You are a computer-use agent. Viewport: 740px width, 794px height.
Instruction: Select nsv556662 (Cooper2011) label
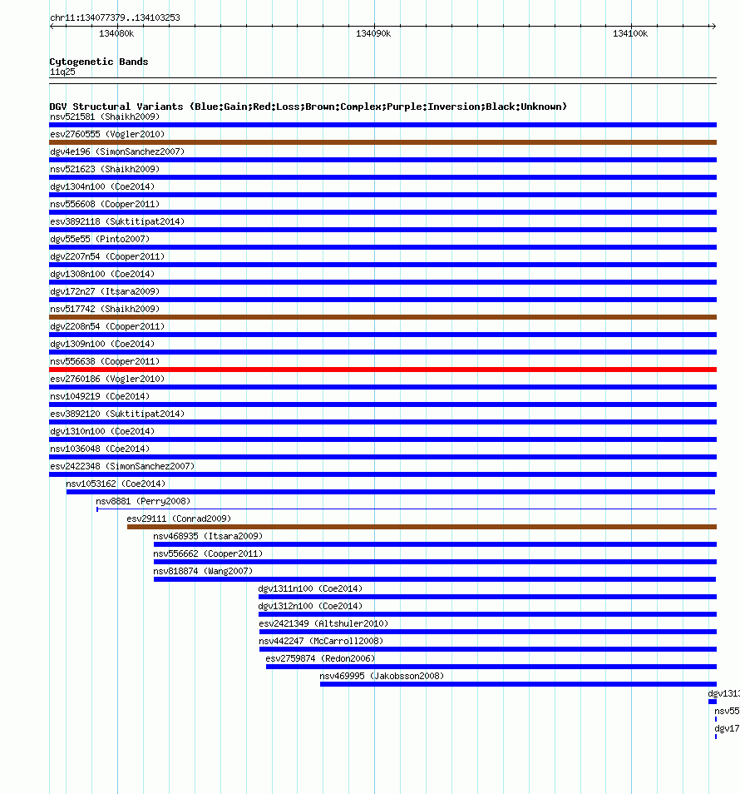tap(209, 553)
